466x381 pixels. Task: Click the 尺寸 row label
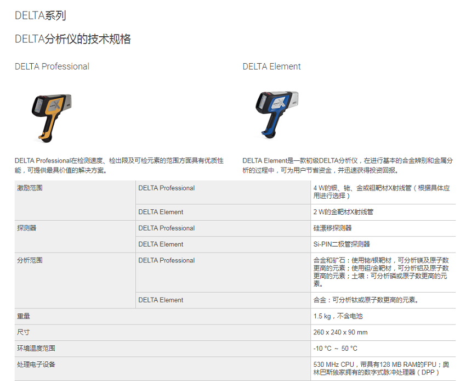(24, 332)
